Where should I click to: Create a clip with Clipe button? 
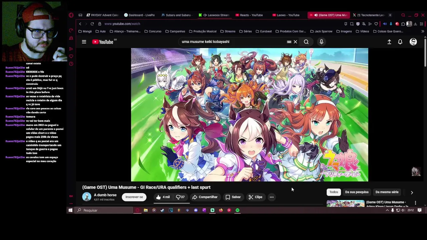coord(256,197)
